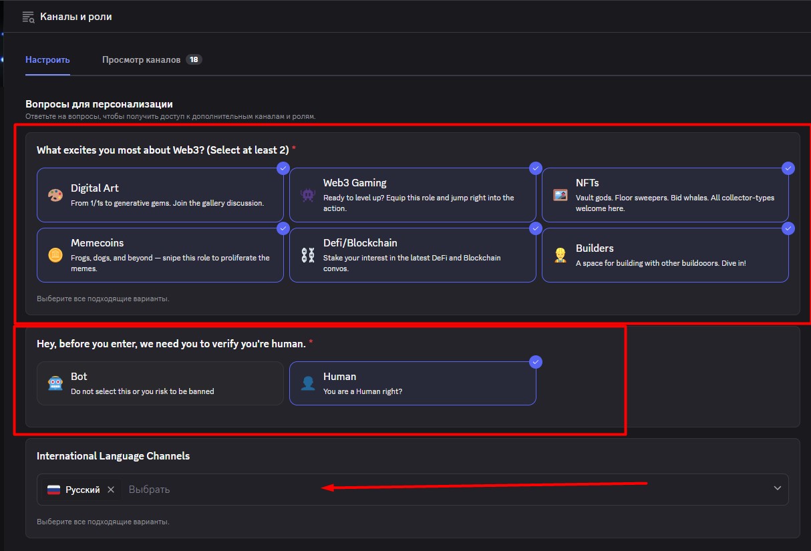Expand the language channels dropdown arrow
Screen dimensions: 811x551
[777, 488]
